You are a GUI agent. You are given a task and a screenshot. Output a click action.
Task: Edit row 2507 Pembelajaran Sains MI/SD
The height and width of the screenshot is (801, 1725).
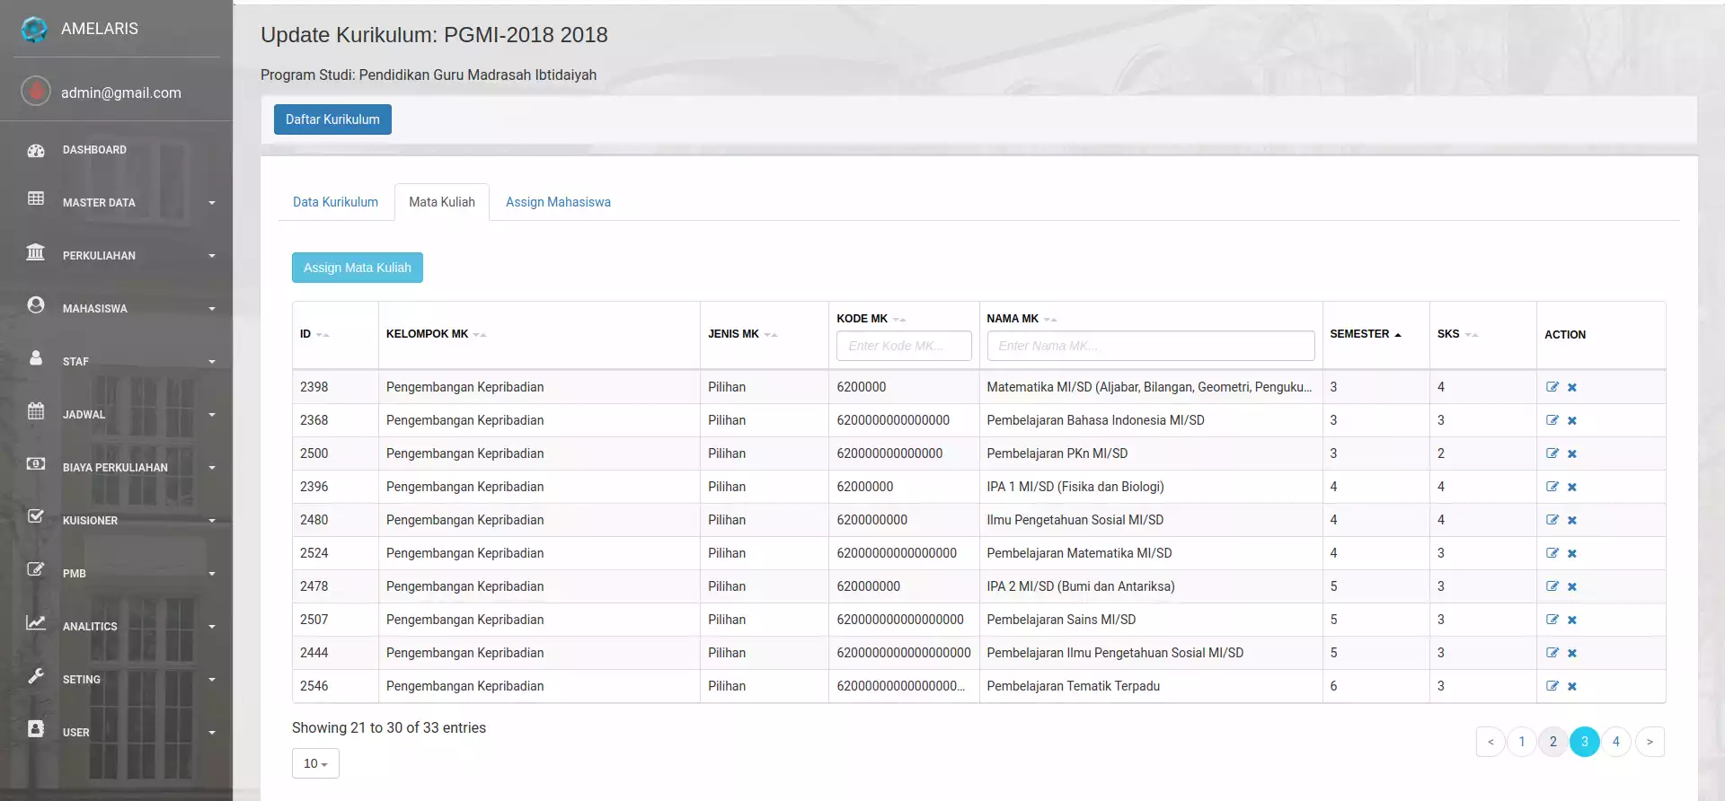[x=1552, y=620]
